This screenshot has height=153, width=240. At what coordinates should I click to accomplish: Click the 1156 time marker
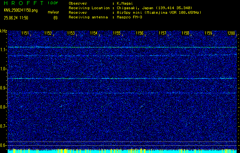(140, 33)
